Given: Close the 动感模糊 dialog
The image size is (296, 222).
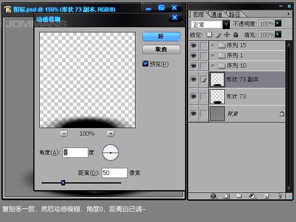Looking at the screenshot, I should 175,18.
